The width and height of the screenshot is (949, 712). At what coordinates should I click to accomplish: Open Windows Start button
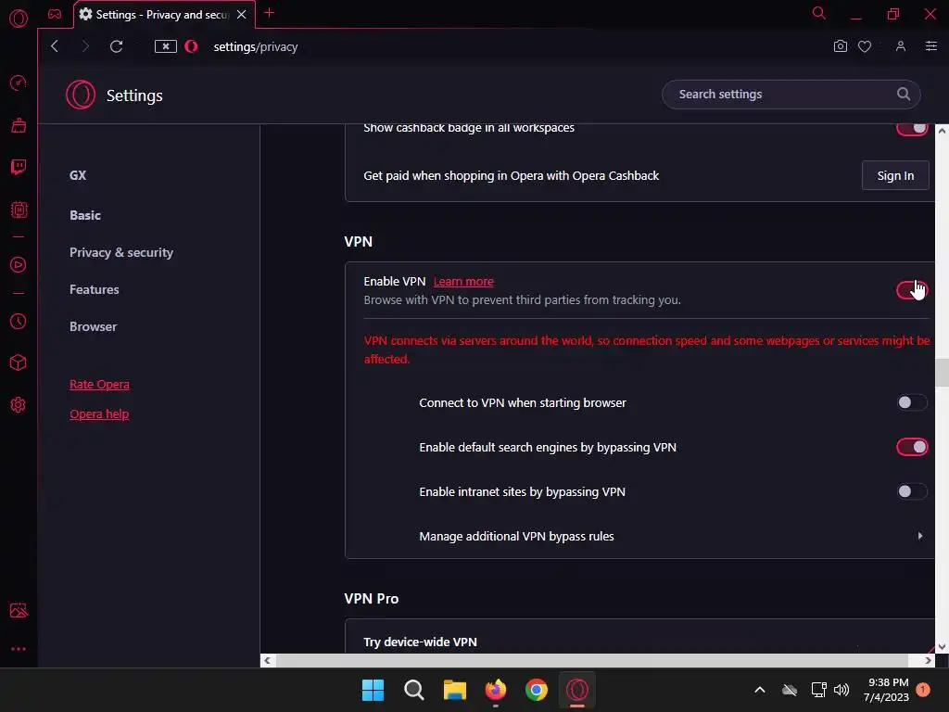point(373,690)
